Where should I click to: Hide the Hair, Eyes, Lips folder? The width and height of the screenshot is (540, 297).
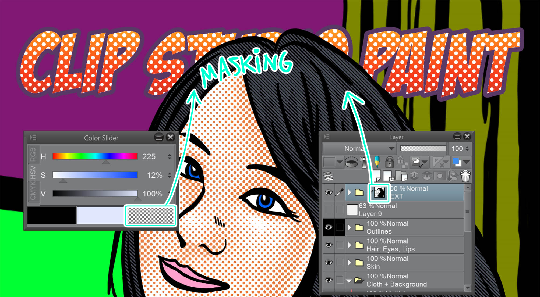(328, 245)
